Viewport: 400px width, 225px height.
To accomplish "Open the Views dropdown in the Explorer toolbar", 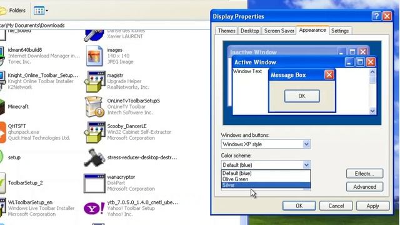I will click(41, 11).
